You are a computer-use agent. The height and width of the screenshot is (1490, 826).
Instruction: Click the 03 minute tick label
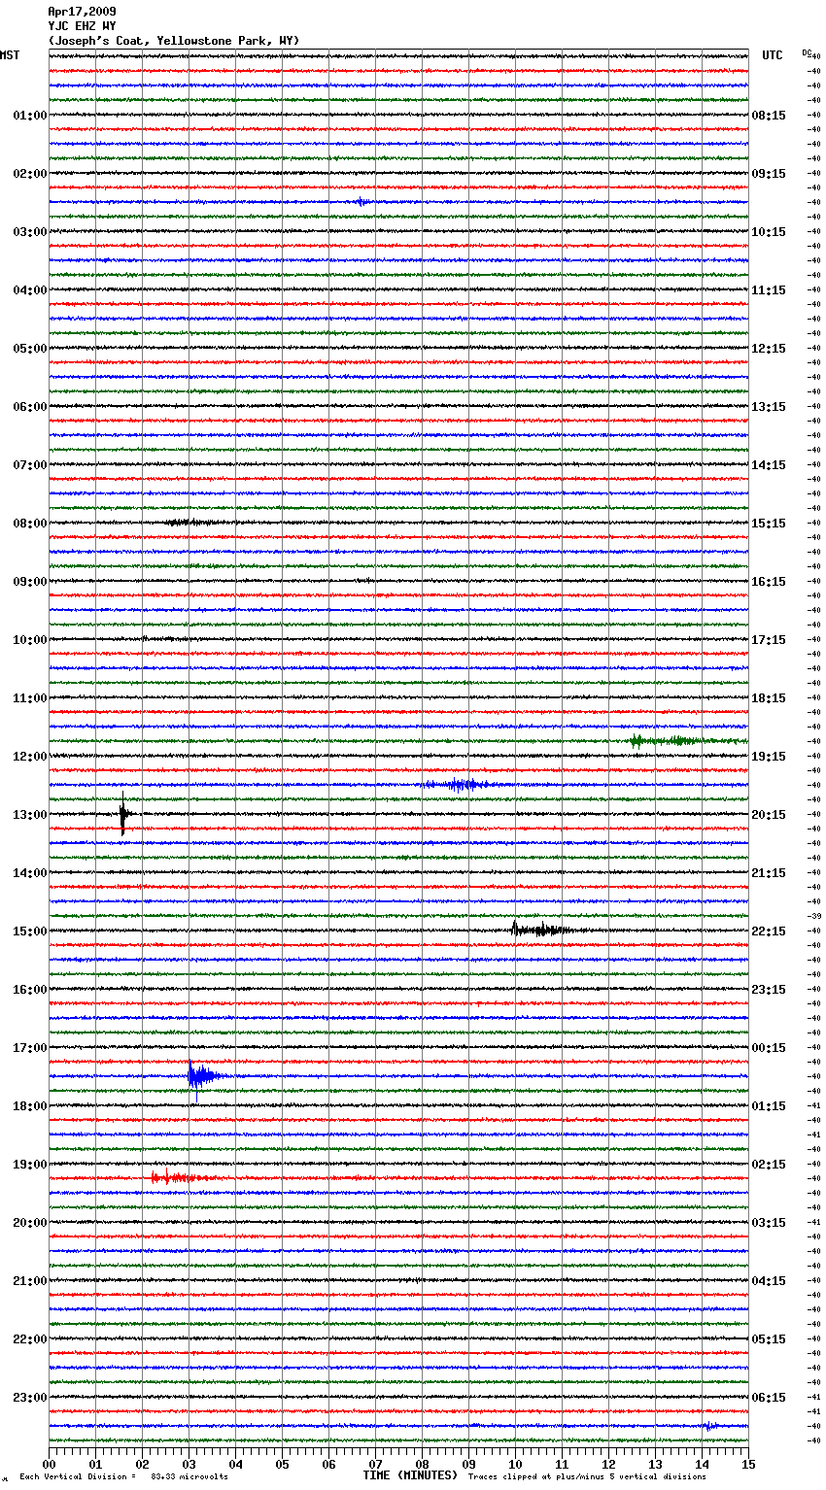[x=189, y=1464]
